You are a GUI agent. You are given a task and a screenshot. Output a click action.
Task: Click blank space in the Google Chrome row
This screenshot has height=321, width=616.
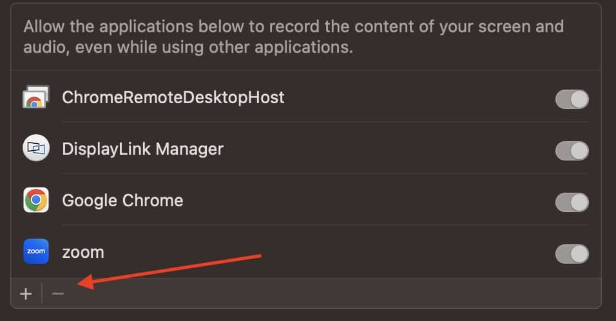(361, 200)
